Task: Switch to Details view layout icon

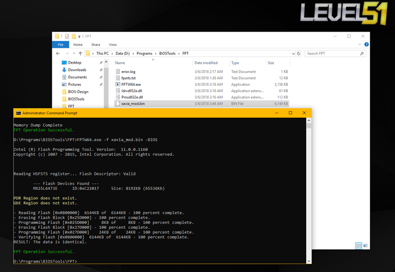Action: click(x=358, y=245)
